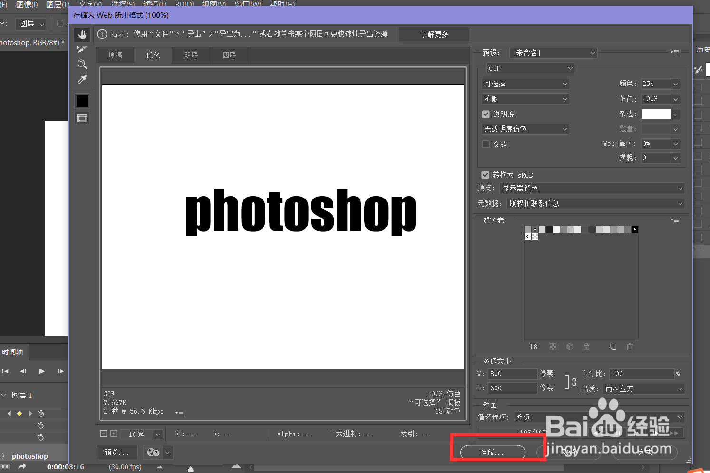Switch to the 优化 tab
This screenshot has width=710, height=473.
(x=153, y=55)
